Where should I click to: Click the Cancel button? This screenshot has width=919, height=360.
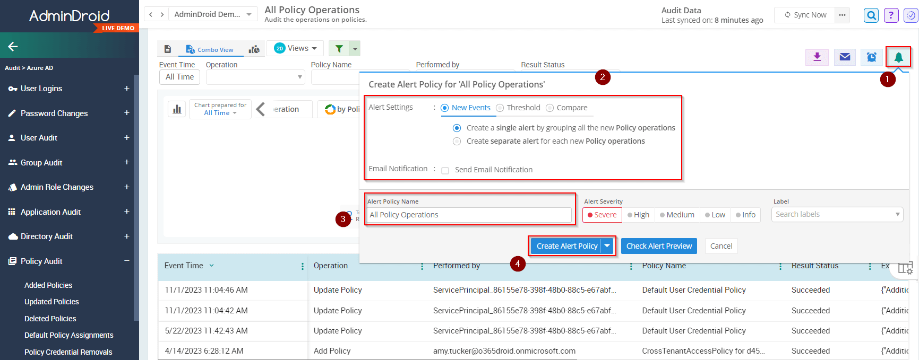click(x=721, y=246)
